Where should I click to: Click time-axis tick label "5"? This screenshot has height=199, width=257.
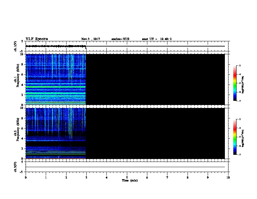tap(127, 177)
